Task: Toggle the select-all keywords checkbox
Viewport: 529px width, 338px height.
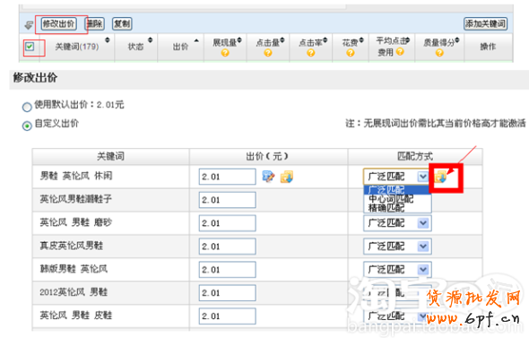Action: coord(30,47)
